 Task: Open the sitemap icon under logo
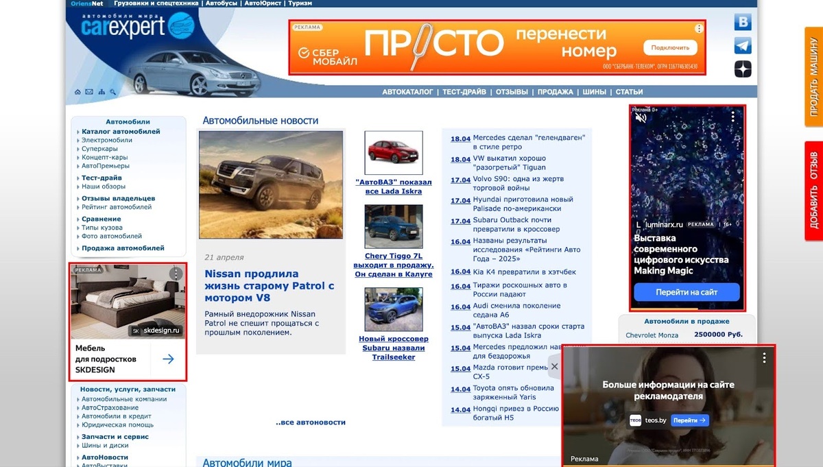(102, 92)
